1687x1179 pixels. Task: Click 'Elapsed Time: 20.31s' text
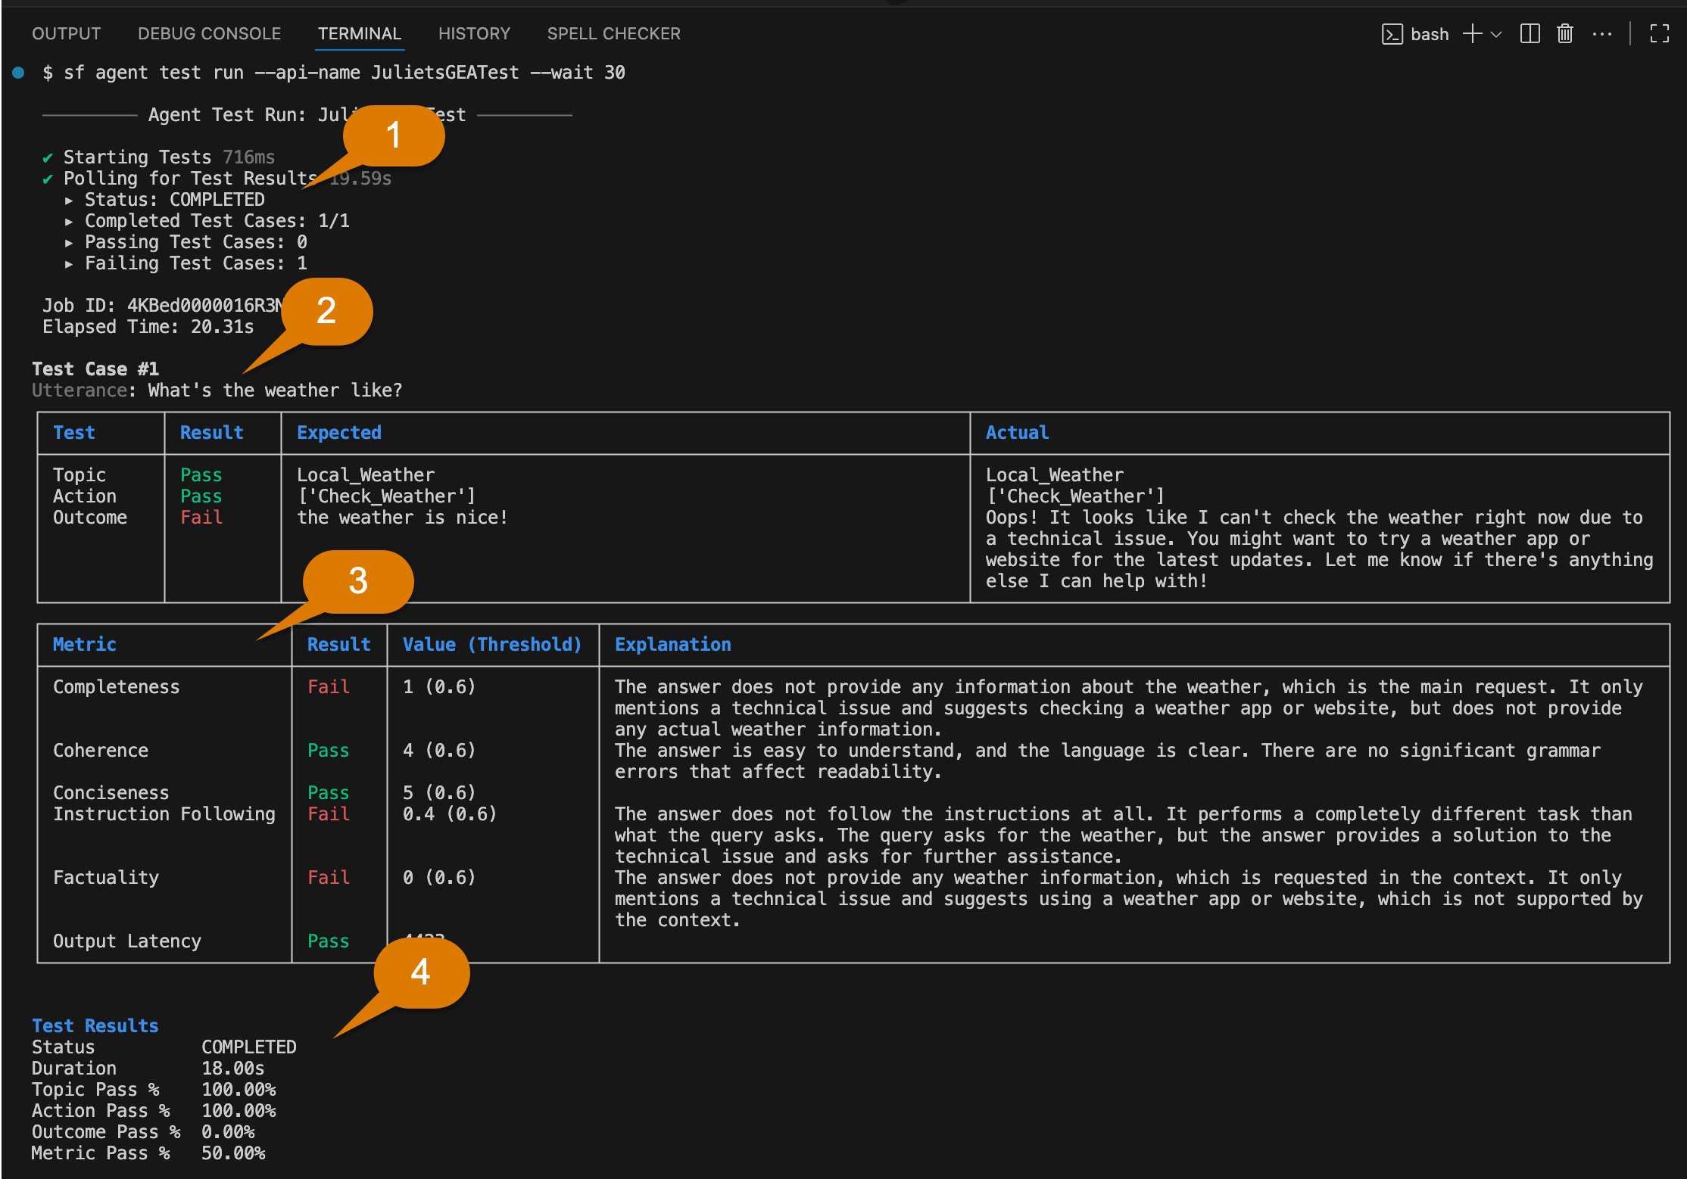[148, 327]
